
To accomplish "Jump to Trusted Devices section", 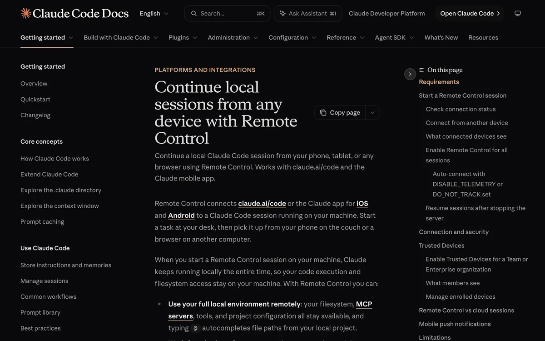I will tap(441, 246).
